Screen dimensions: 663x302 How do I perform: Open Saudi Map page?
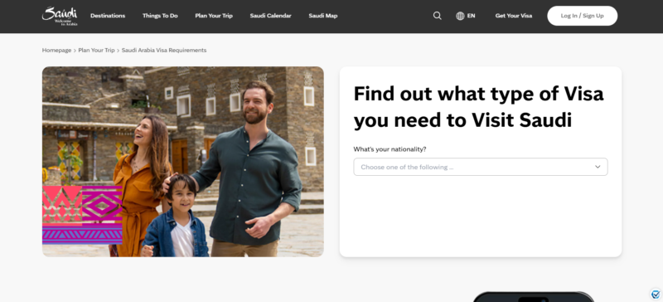point(323,16)
